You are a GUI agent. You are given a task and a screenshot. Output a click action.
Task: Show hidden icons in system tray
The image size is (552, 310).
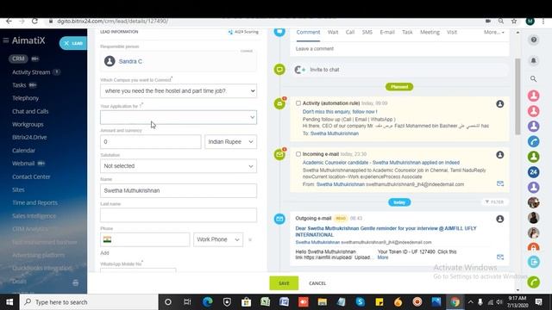point(471,302)
